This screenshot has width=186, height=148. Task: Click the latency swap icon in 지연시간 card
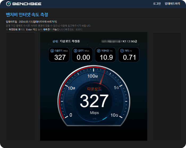[x=99, y=51]
